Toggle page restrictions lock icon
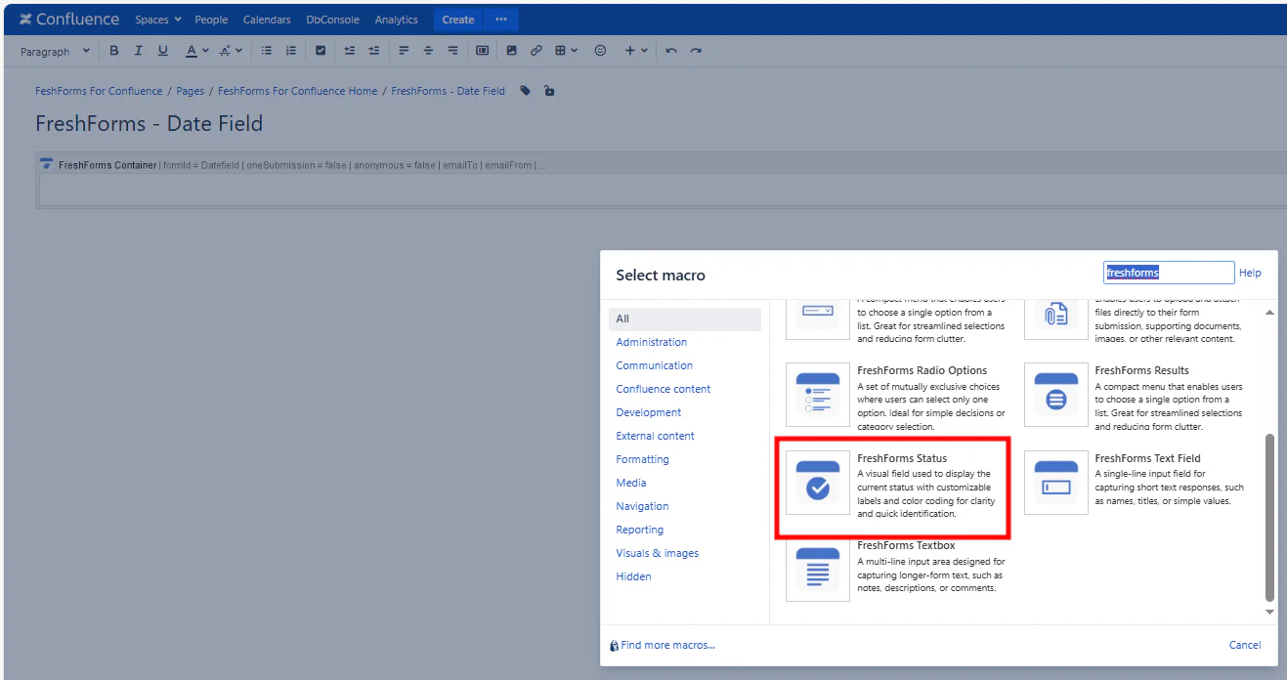 (549, 91)
